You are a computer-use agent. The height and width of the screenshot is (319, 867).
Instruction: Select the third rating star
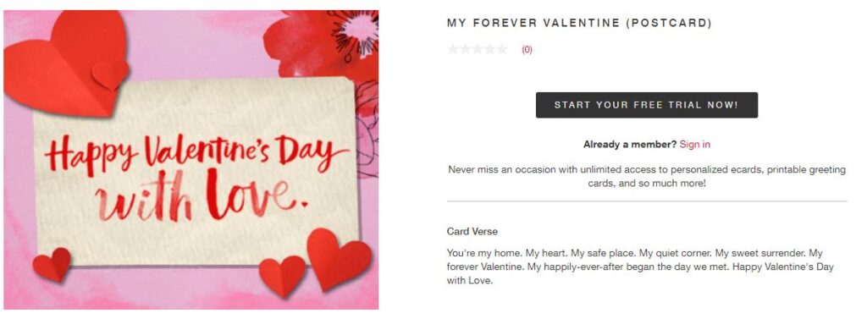pos(478,49)
